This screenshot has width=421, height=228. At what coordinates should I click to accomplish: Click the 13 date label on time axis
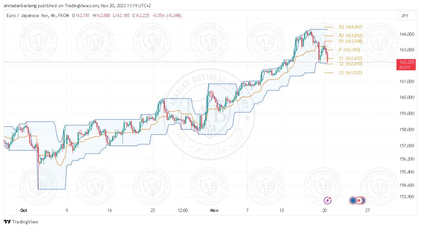pos(282,210)
